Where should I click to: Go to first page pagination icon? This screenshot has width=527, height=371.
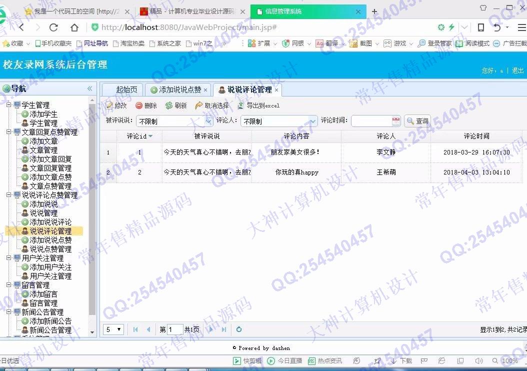(x=135, y=329)
